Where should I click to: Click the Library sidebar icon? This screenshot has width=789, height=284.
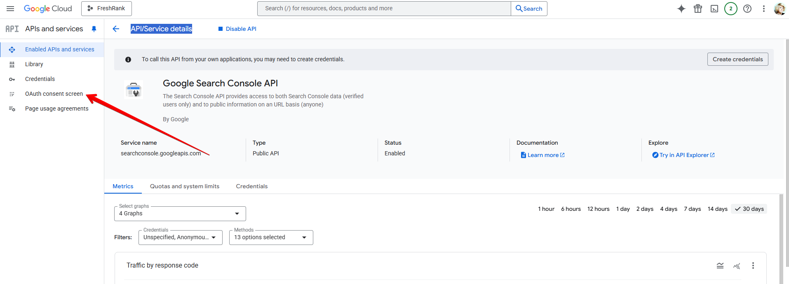tap(12, 65)
